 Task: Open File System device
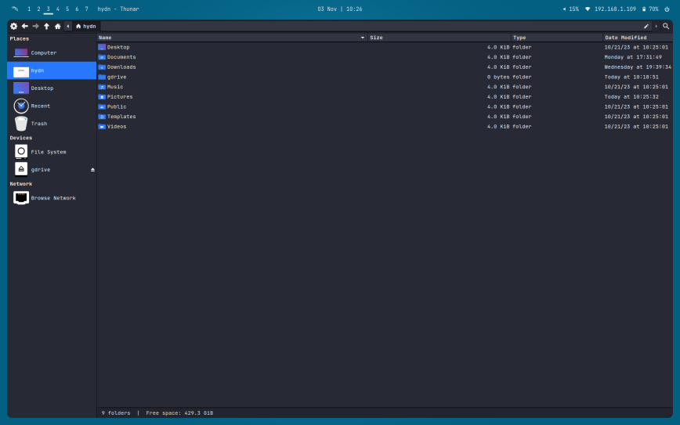[x=52, y=152]
